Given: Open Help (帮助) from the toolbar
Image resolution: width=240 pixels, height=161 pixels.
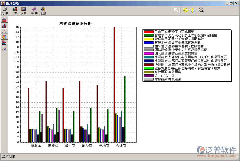Looking at the screenshot, I should click(34, 11).
